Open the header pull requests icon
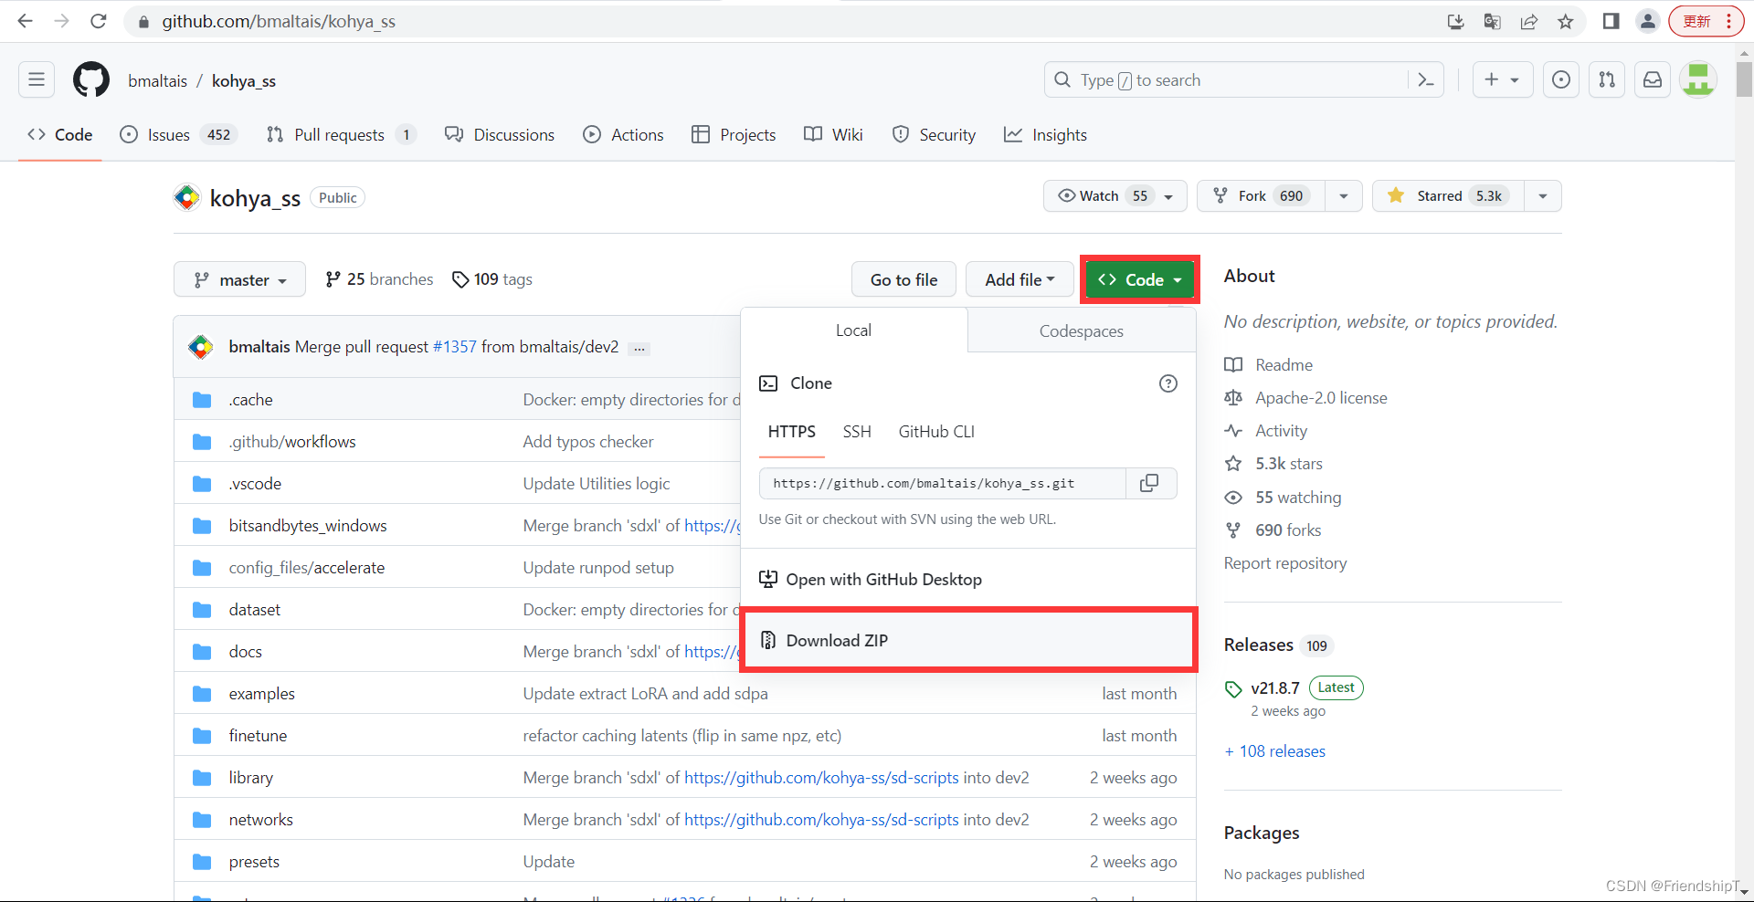Viewport: 1754px width, 902px height. click(x=1607, y=80)
